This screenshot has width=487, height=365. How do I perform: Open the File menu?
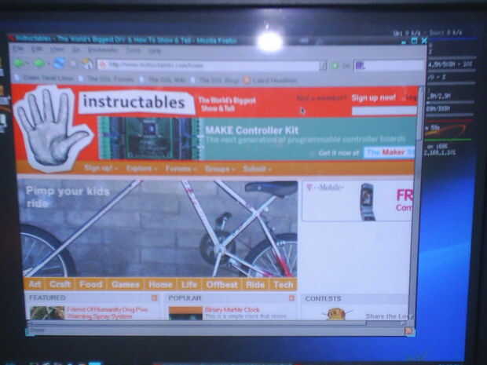tap(18, 49)
